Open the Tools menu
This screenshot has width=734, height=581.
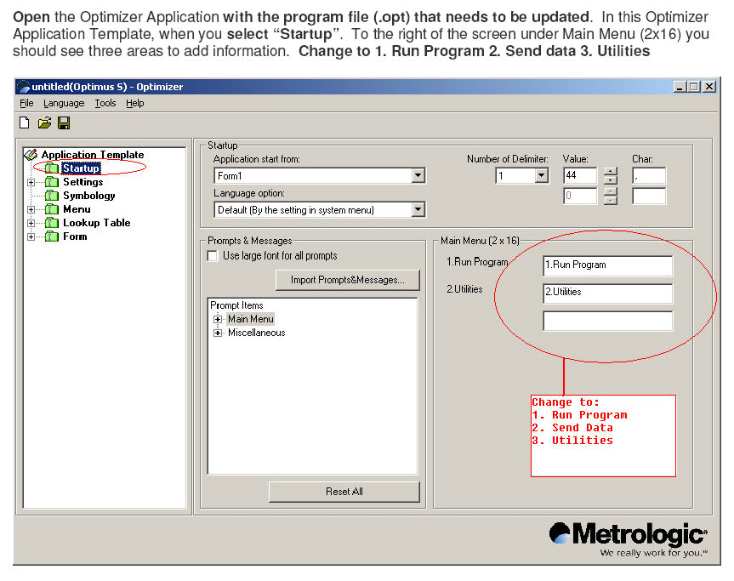coord(105,103)
